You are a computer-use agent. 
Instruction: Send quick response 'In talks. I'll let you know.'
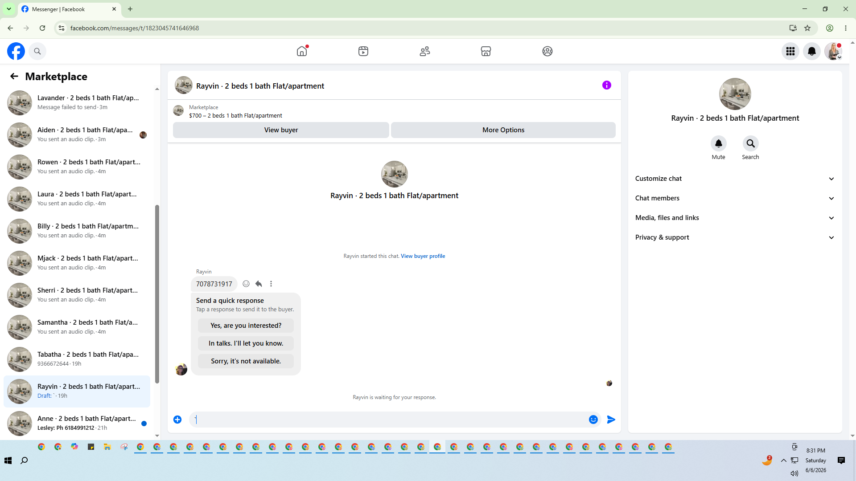point(246,343)
